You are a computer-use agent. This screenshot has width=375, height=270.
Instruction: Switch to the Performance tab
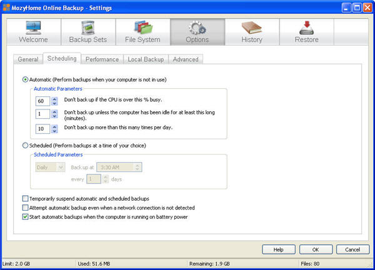(x=102, y=59)
